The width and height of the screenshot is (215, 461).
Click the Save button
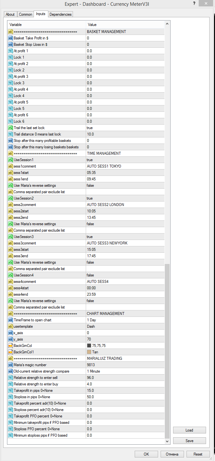click(189, 441)
